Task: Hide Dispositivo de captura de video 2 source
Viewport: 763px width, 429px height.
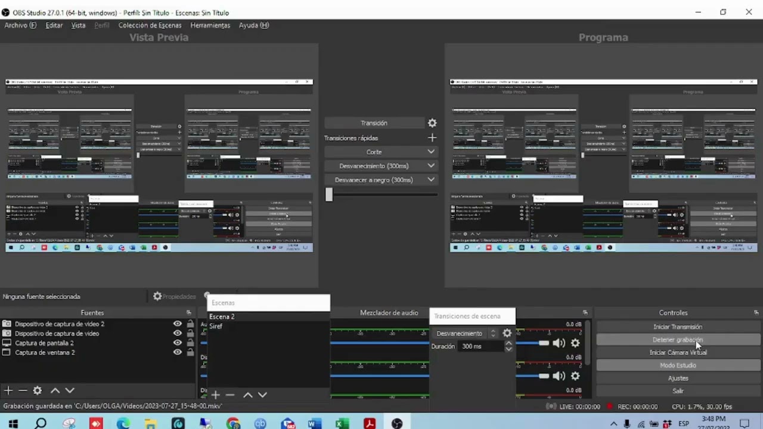Action: [x=177, y=324]
